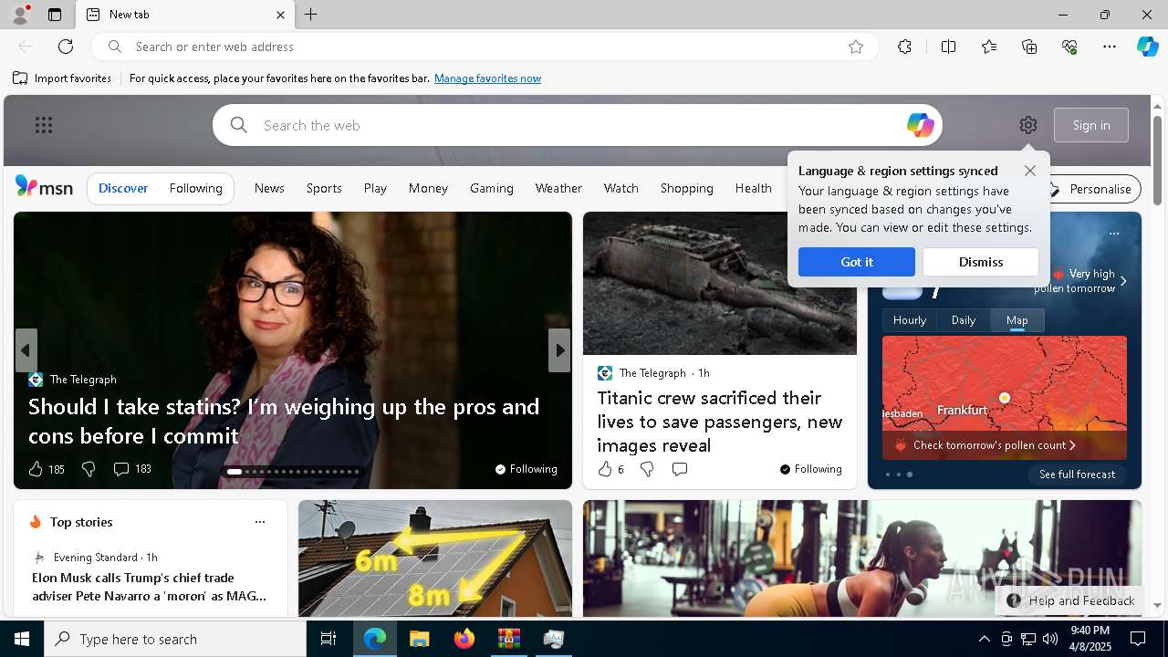This screenshot has height=657, width=1168.
Task: Go to the MSN logo home
Action: point(44,187)
